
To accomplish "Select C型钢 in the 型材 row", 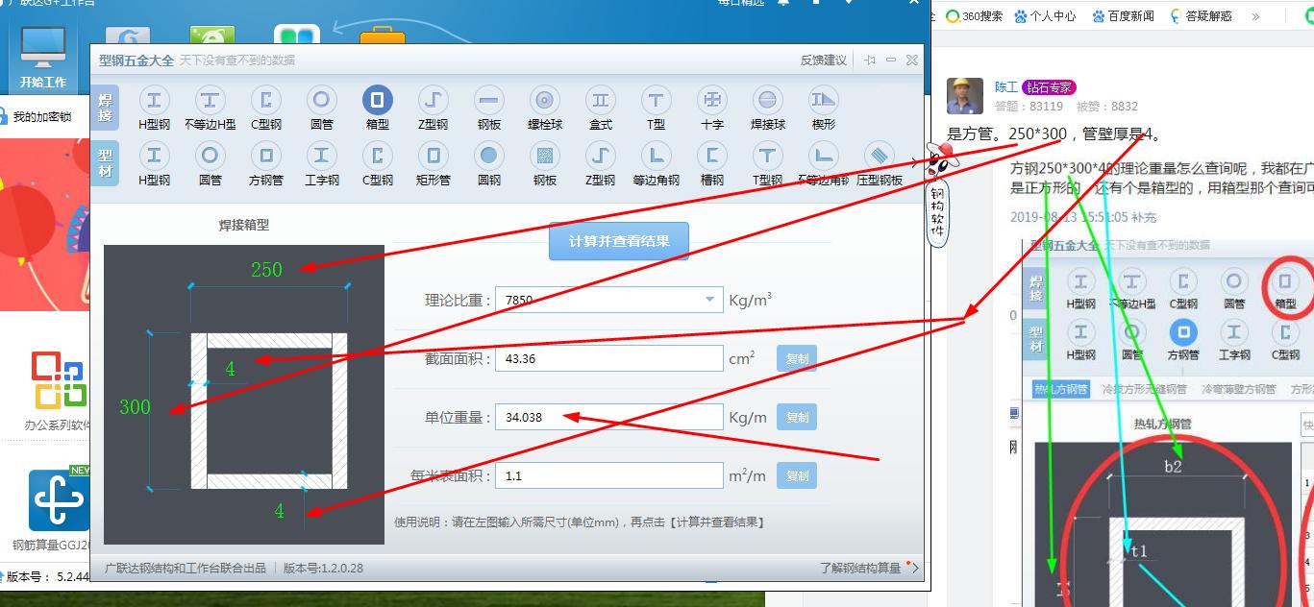I will click(x=377, y=156).
